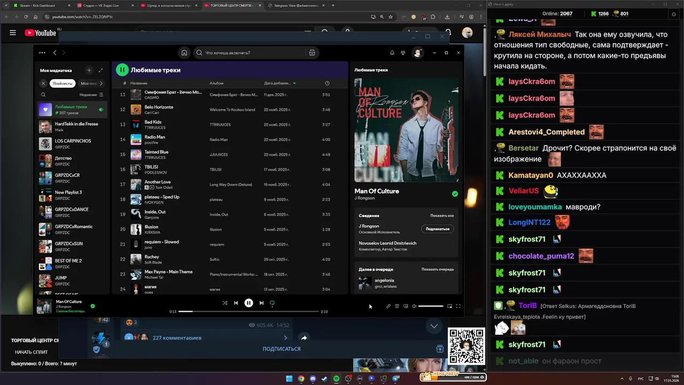The width and height of the screenshot is (684, 385).
Task: Open Spotify profile avatar
Action: 417,53
